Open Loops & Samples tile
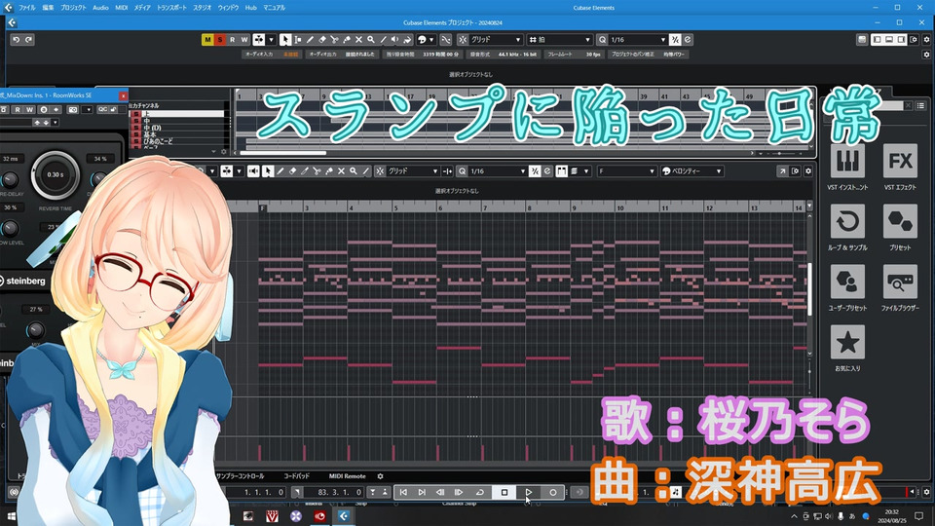Image resolution: width=935 pixels, height=526 pixels. point(847,221)
